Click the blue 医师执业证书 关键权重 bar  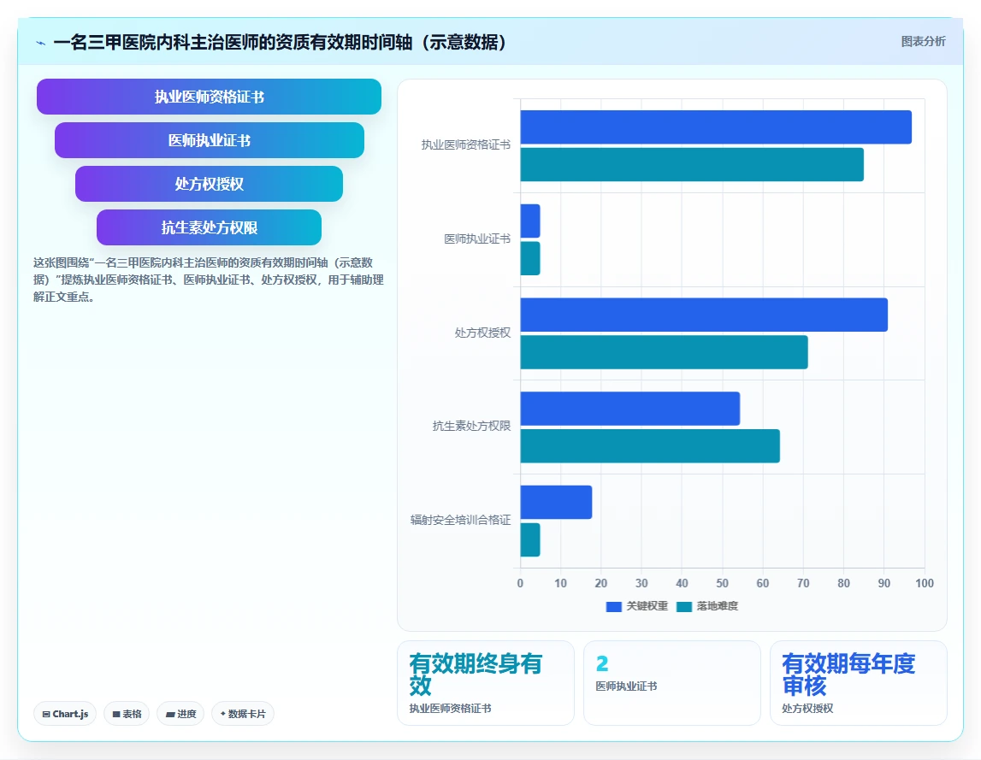click(x=530, y=221)
